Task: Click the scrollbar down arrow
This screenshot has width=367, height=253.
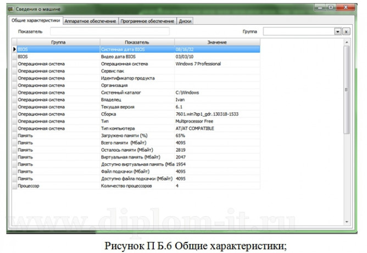Action: [347, 222]
